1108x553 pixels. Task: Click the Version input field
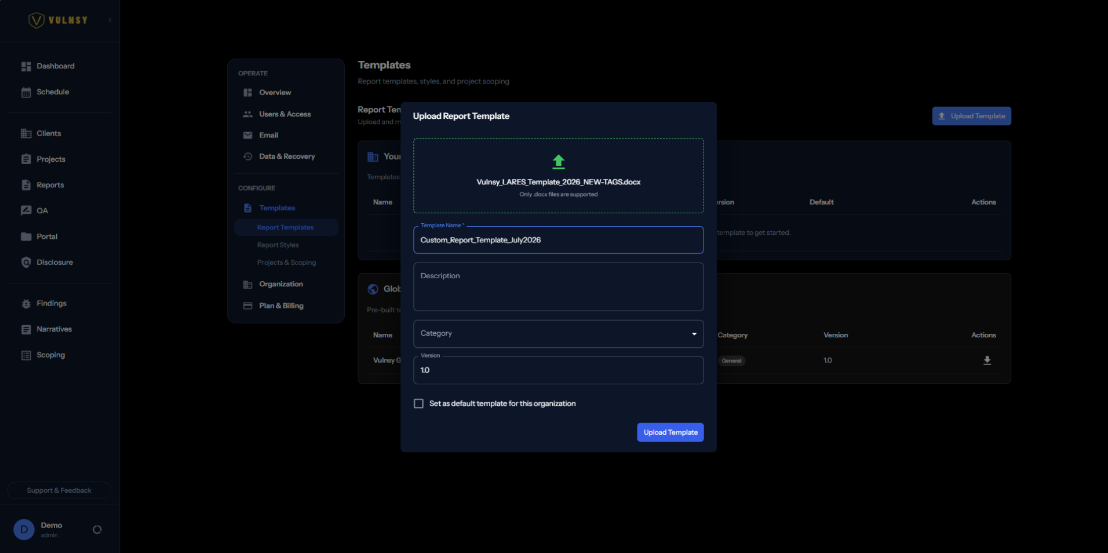(x=559, y=370)
